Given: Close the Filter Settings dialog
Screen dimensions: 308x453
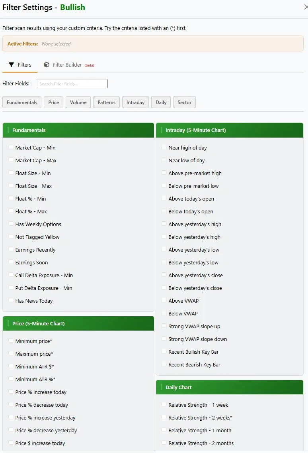Looking at the screenshot, I should (306, 7).
